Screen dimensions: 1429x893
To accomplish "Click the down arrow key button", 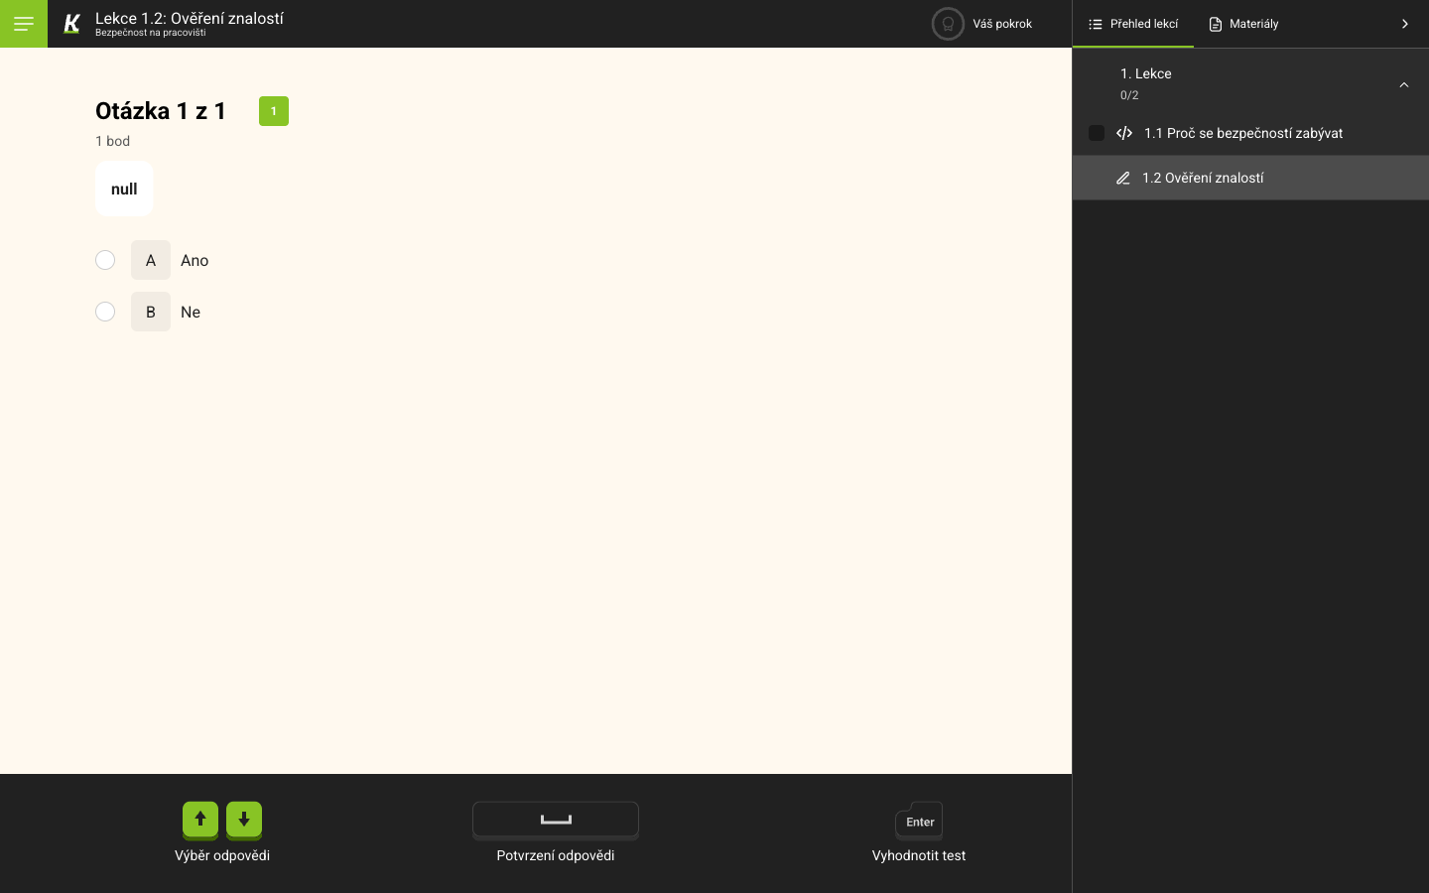I will point(244,820).
